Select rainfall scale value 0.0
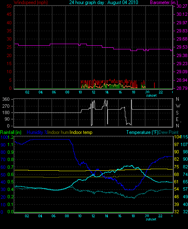The height and width of the screenshot is (229, 188). (x=11, y=212)
